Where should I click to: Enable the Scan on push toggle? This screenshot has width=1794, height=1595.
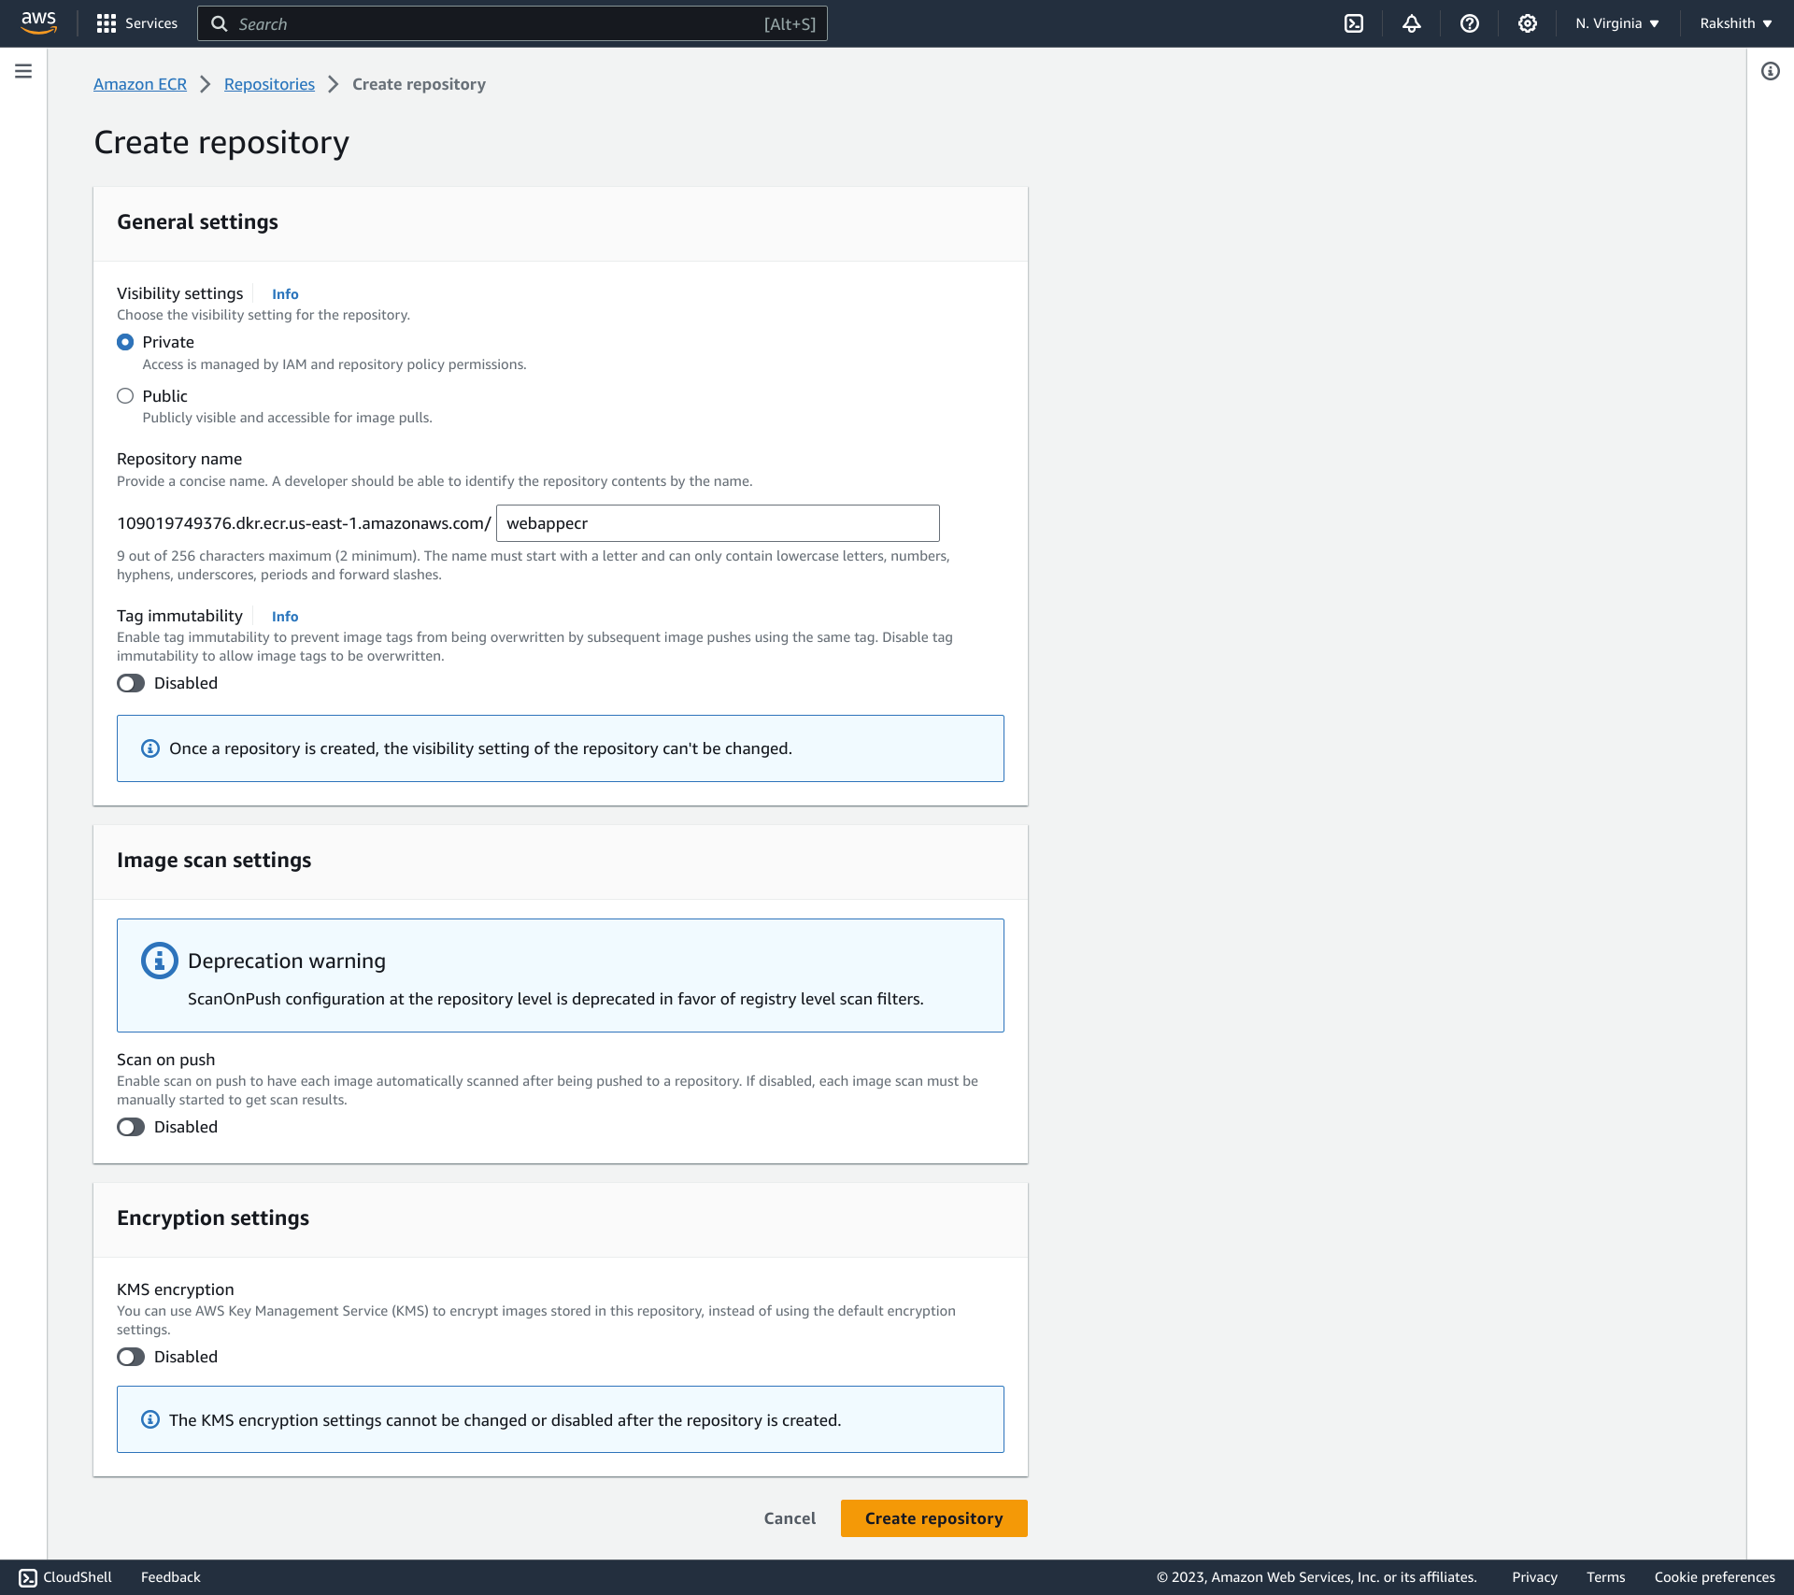131,1127
